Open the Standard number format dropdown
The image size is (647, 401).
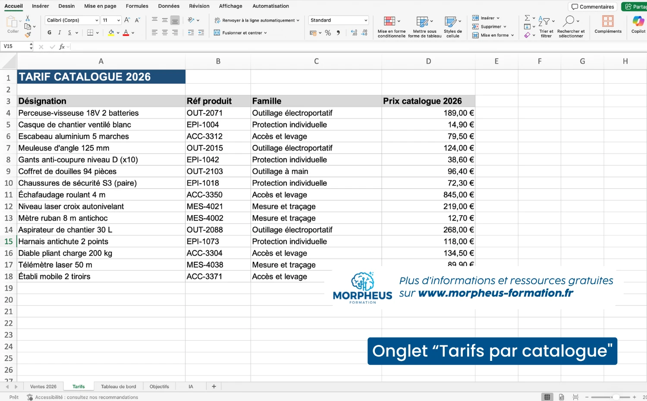pyautogui.click(x=339, y=20)
